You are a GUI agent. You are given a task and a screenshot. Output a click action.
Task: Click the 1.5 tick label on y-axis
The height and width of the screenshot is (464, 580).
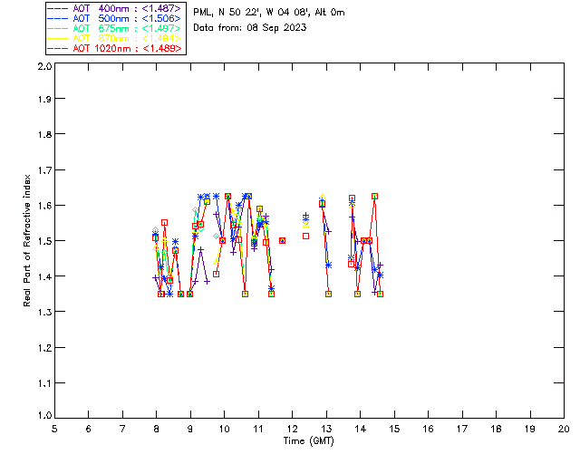tap(43, 241)
